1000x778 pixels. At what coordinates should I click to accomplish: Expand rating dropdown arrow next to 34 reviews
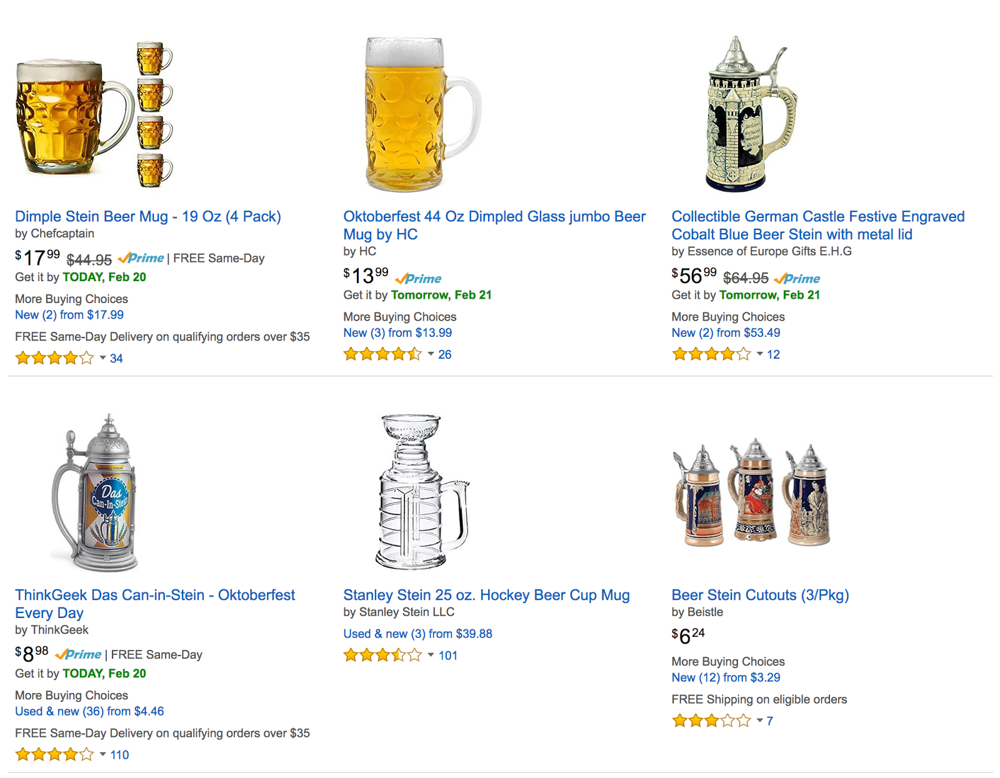pos(102,358)
